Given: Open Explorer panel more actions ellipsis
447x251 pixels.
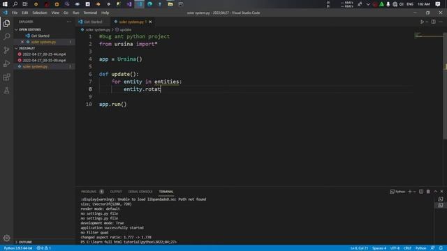Looking at the screenshot, I should (x=68, y=22).
